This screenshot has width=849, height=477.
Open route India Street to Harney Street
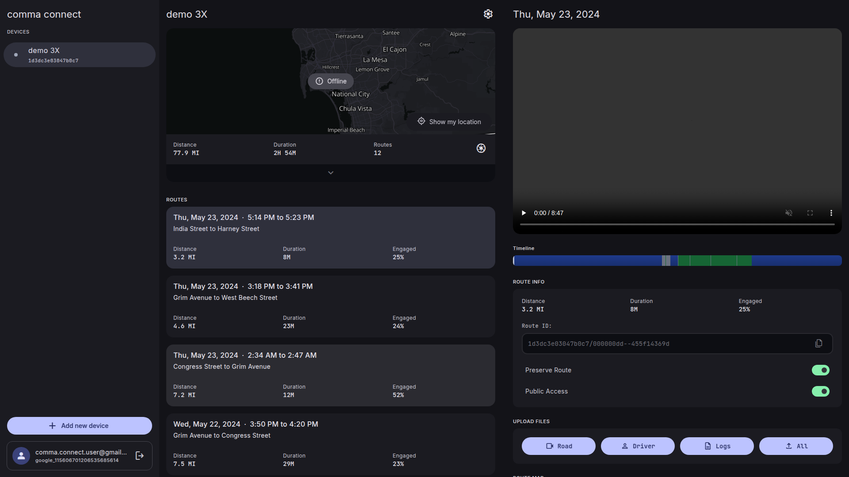330,237
